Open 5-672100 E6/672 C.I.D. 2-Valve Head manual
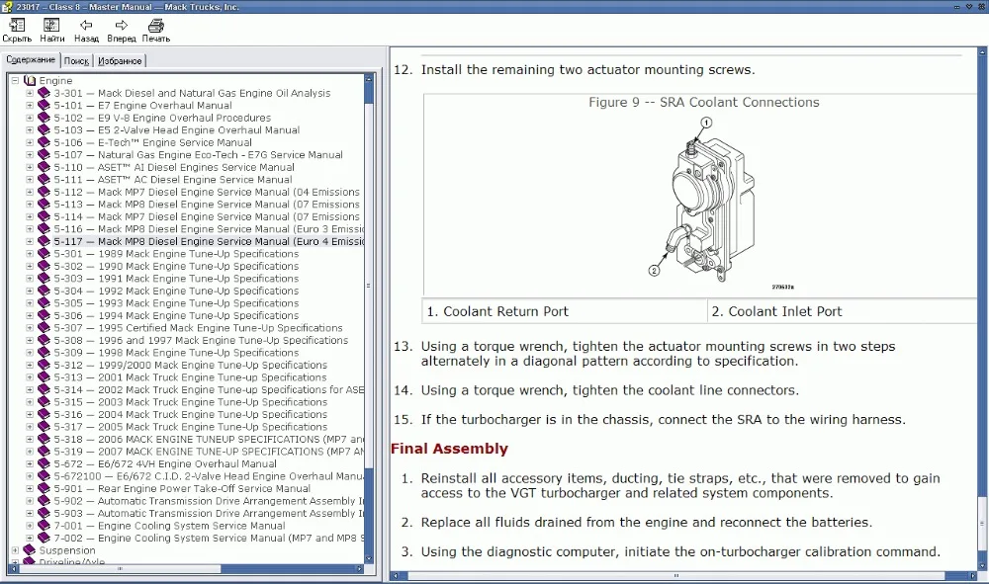989x584 pixels. click(209, 476)
